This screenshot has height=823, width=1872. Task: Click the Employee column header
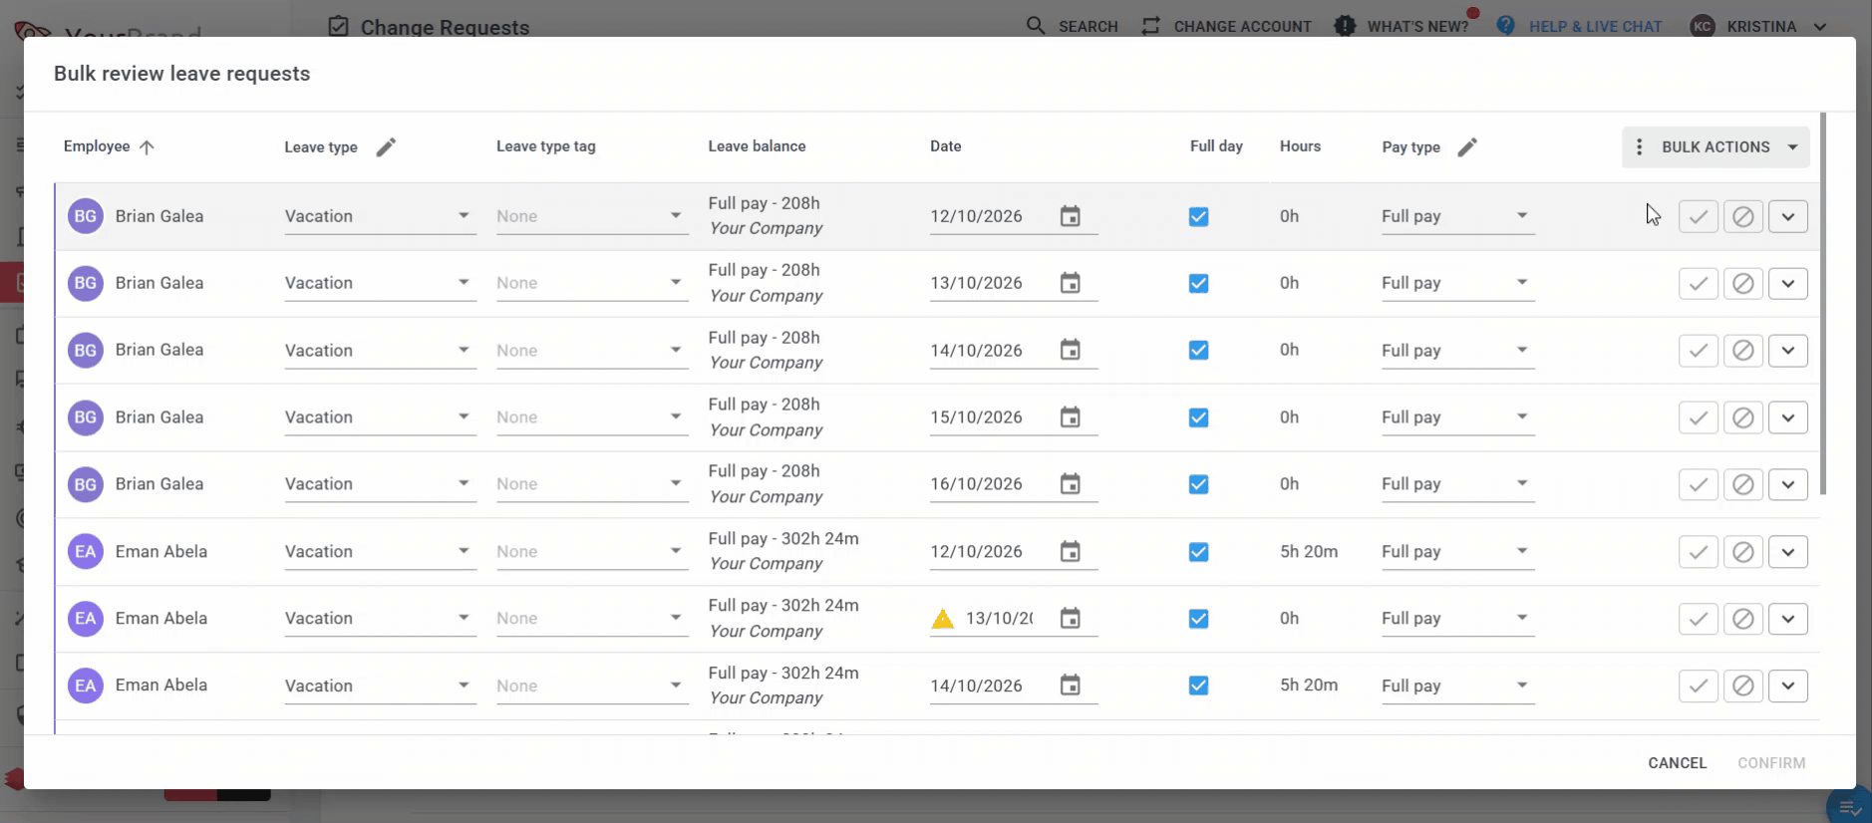[x=97, y=146]
